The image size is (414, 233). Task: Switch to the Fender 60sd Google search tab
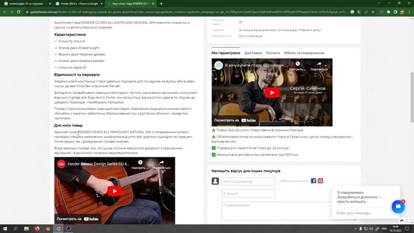click(79, 4)
